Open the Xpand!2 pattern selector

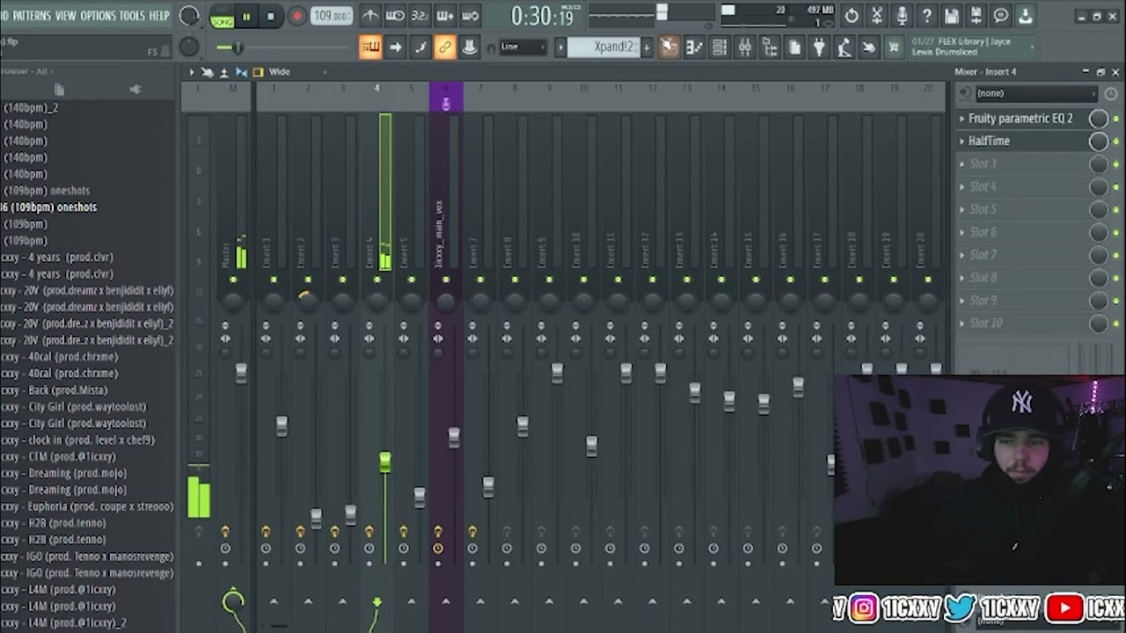pyautogui.click(x=603, y=47)
